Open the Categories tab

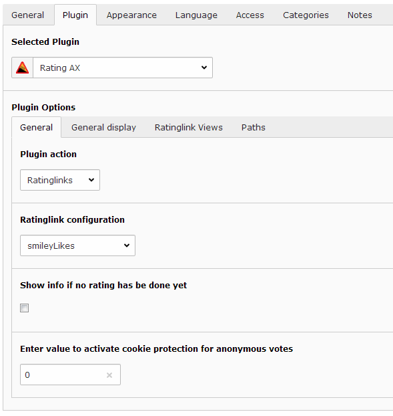[x=306, y=15]
